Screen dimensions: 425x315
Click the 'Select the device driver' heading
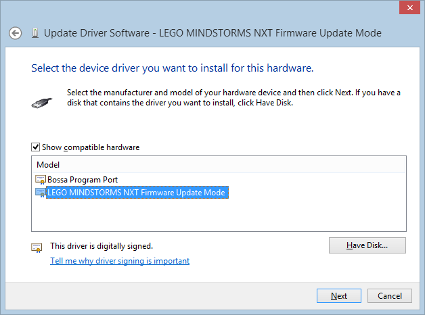point(173,68)
